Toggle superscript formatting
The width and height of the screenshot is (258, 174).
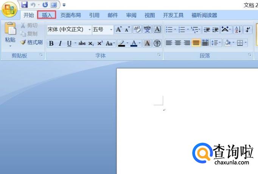(x=100, y=43)
